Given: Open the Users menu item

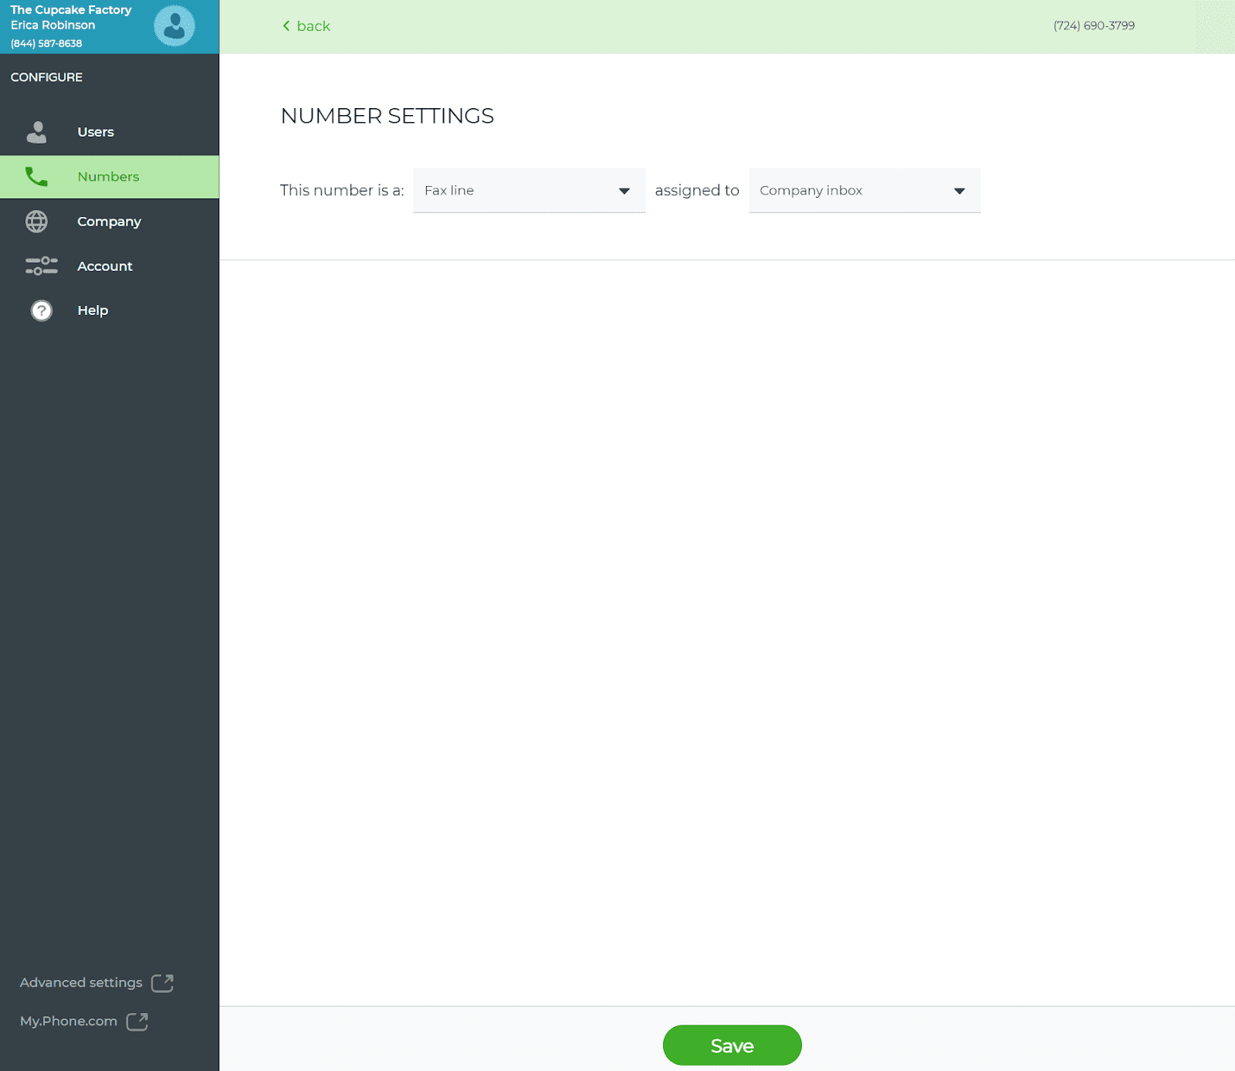Looking at the screenshot, I should click(110, 132).
